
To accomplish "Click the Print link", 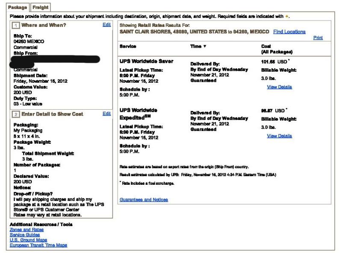I will tap(318, 38).
